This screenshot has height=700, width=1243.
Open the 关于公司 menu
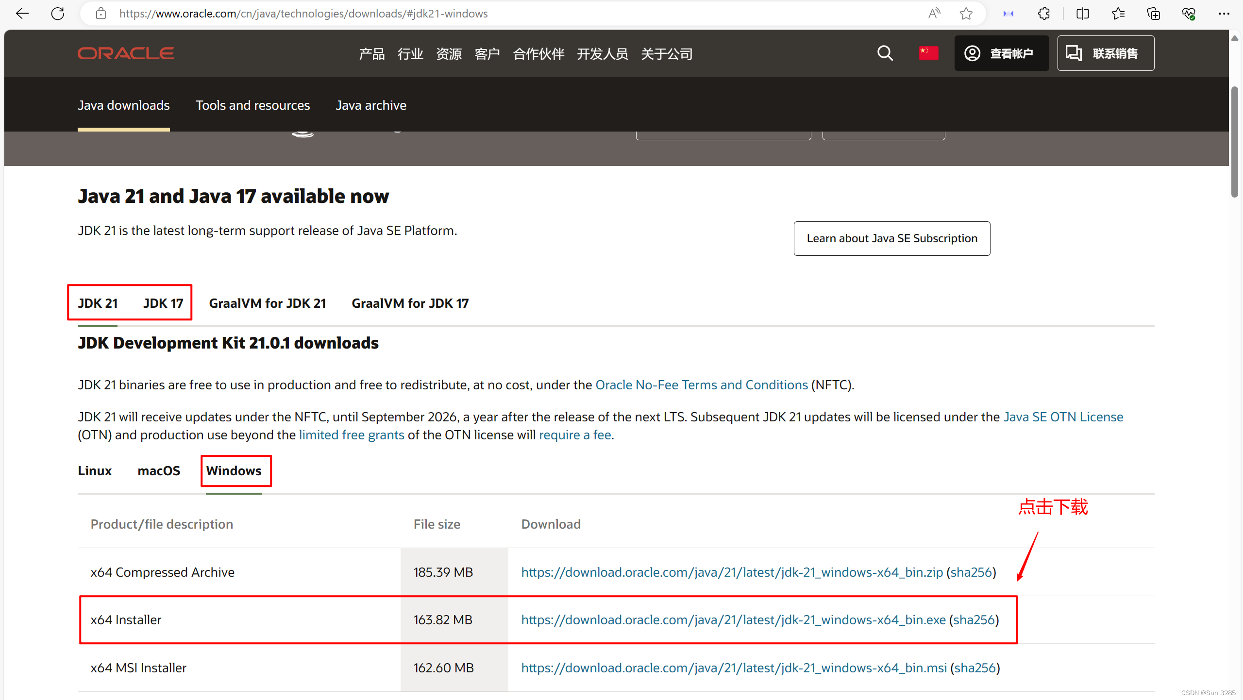click(667, 54)
